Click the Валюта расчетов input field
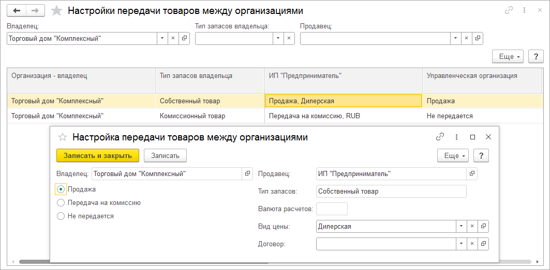Screen dimensions: 550x270 coord(332,209)
